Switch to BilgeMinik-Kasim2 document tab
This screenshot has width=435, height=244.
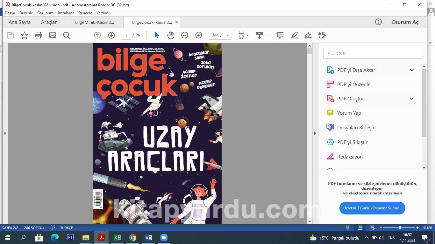(95, 22)
